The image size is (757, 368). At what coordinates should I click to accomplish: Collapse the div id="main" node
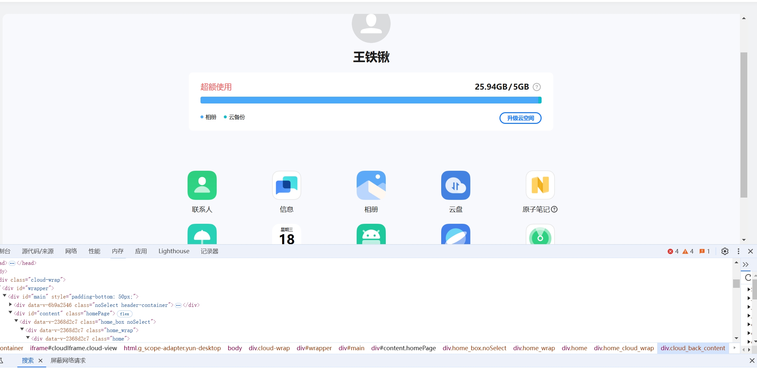5,296
